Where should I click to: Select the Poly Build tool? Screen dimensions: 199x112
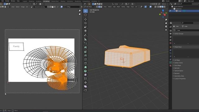point(86,67)
